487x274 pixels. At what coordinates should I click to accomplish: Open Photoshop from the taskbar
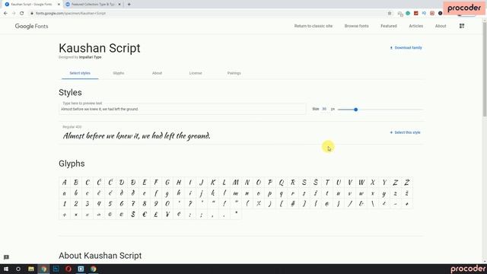(x=56, y=269)
